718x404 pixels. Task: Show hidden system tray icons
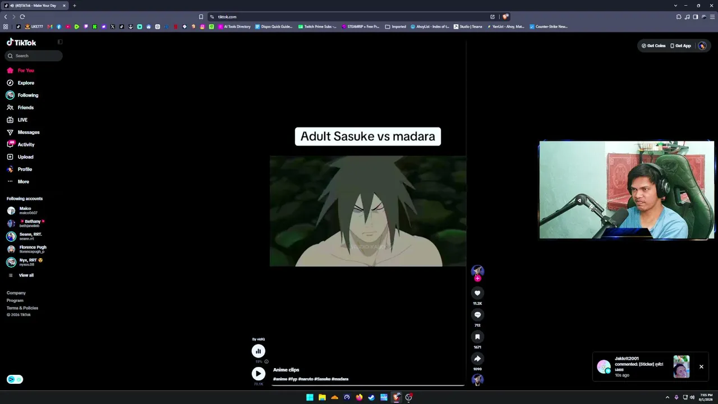click(668, 397)
